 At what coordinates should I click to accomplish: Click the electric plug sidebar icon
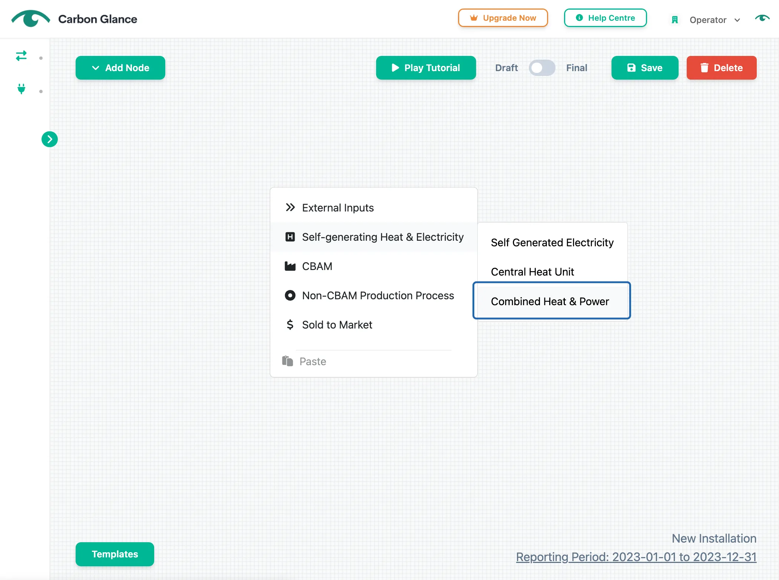click(21, 89)
